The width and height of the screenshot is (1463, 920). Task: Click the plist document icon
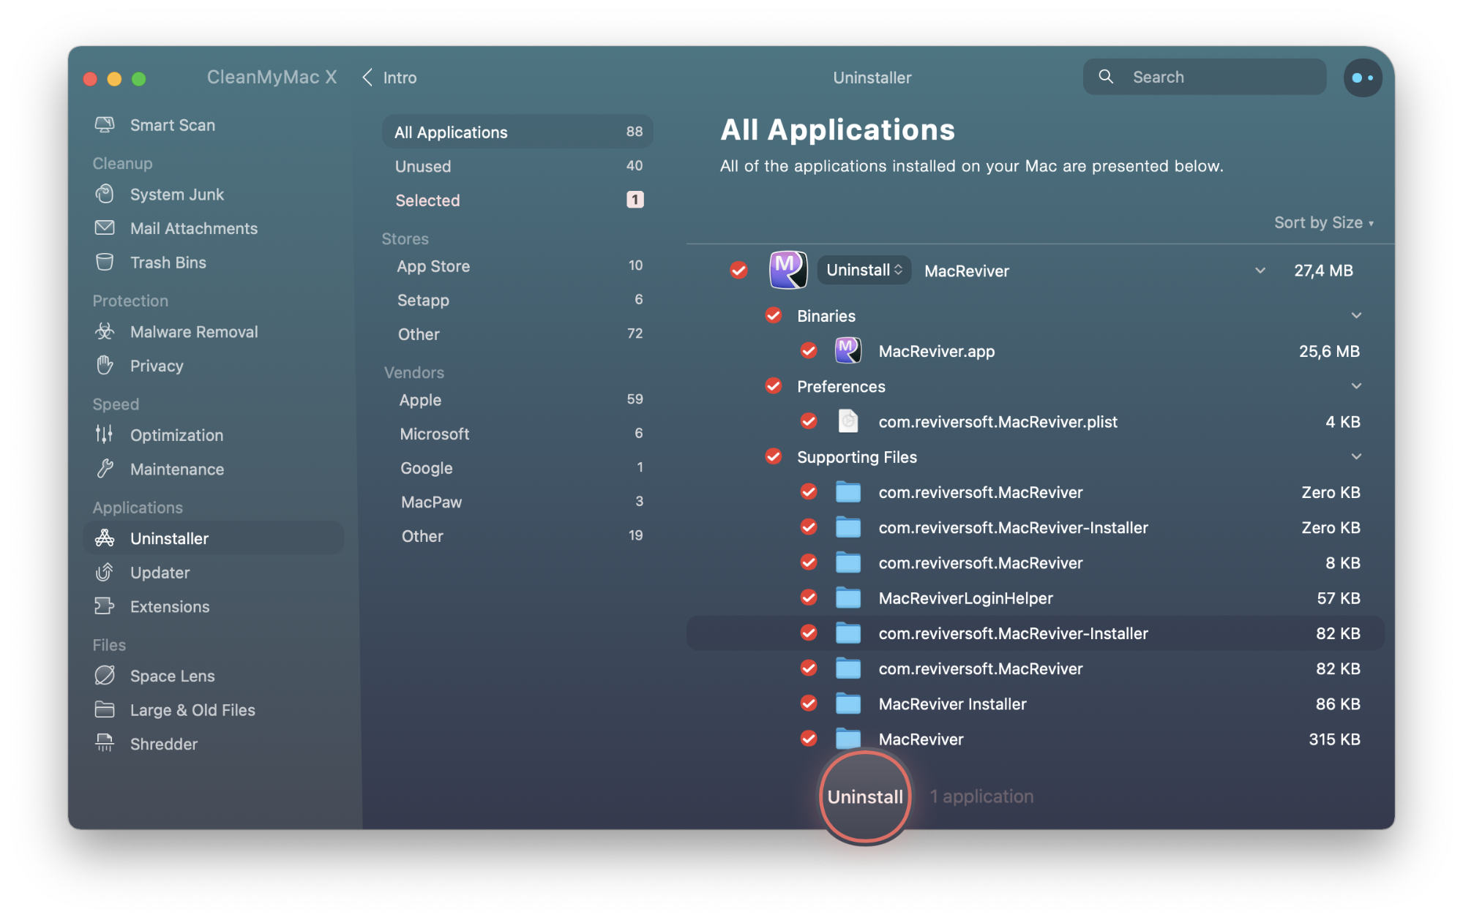pos(848,421)
